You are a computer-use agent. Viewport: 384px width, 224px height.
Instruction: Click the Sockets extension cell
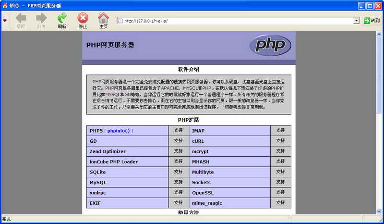pos(230,182)
